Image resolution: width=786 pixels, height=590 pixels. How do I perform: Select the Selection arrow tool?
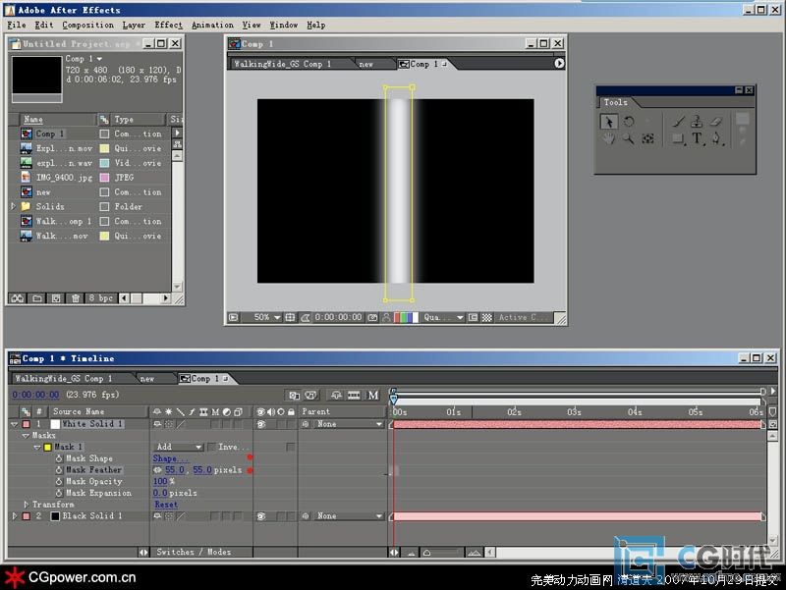coord(608,122)
